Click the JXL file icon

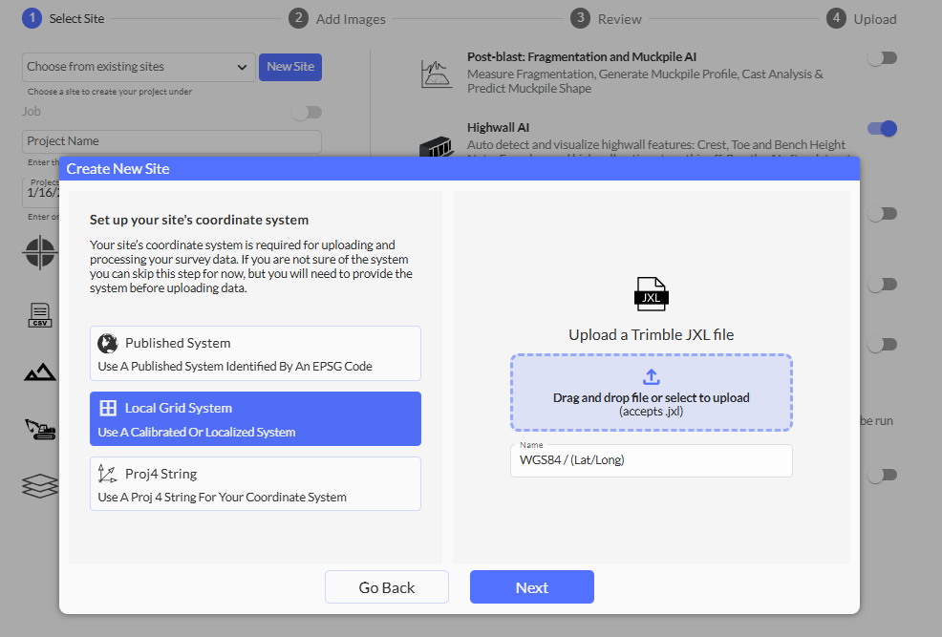click(651, 294)
